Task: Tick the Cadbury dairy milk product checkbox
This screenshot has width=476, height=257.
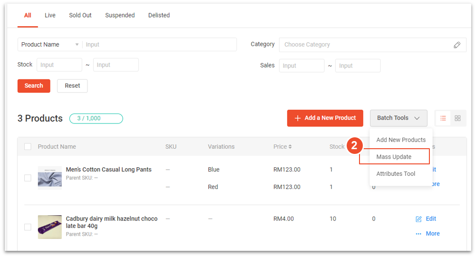Action: coord(28,227)
